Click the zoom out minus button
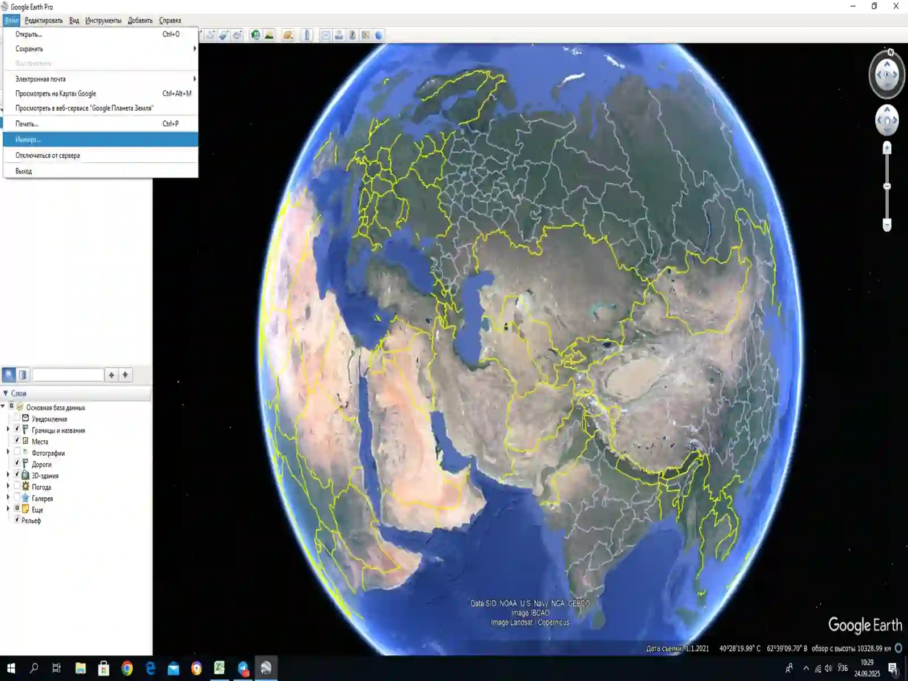The width and height of the screenshot is (908, 681). (887, 225)
